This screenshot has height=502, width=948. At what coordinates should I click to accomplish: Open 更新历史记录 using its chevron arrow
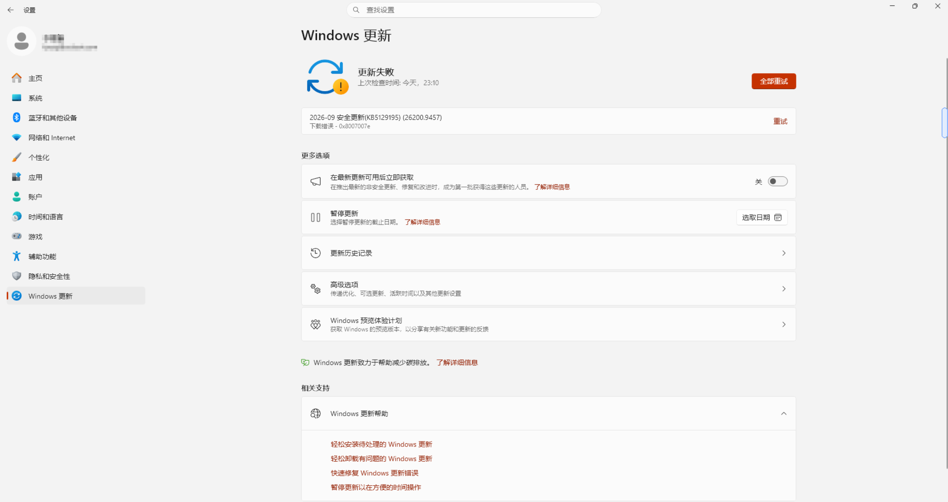(784, 253)
